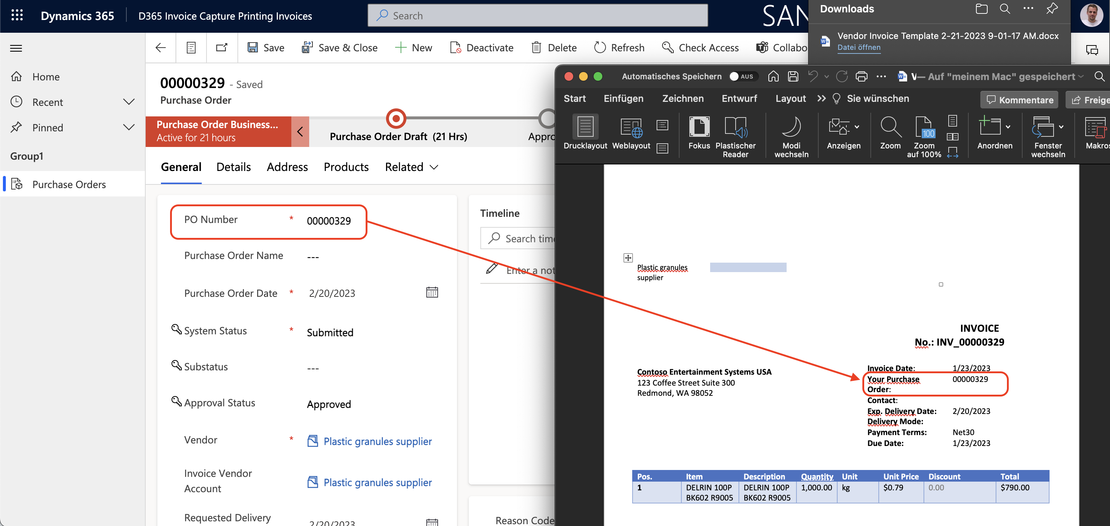Open Word Zeichnen ribbon tab
Viewport: 1110px width, 526px height.
click(x=682, y=99)
